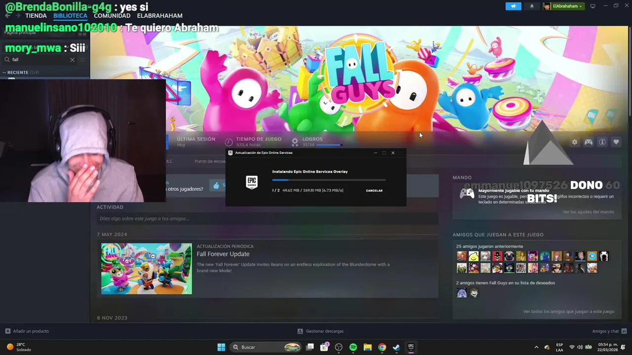
Task: Click the Epic Games logo in the installer
Action: 252,182
